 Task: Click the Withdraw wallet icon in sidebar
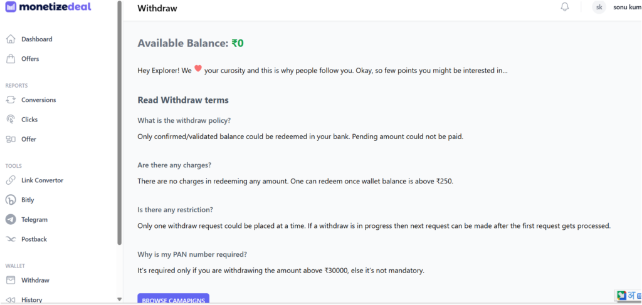tap(11, 280)
